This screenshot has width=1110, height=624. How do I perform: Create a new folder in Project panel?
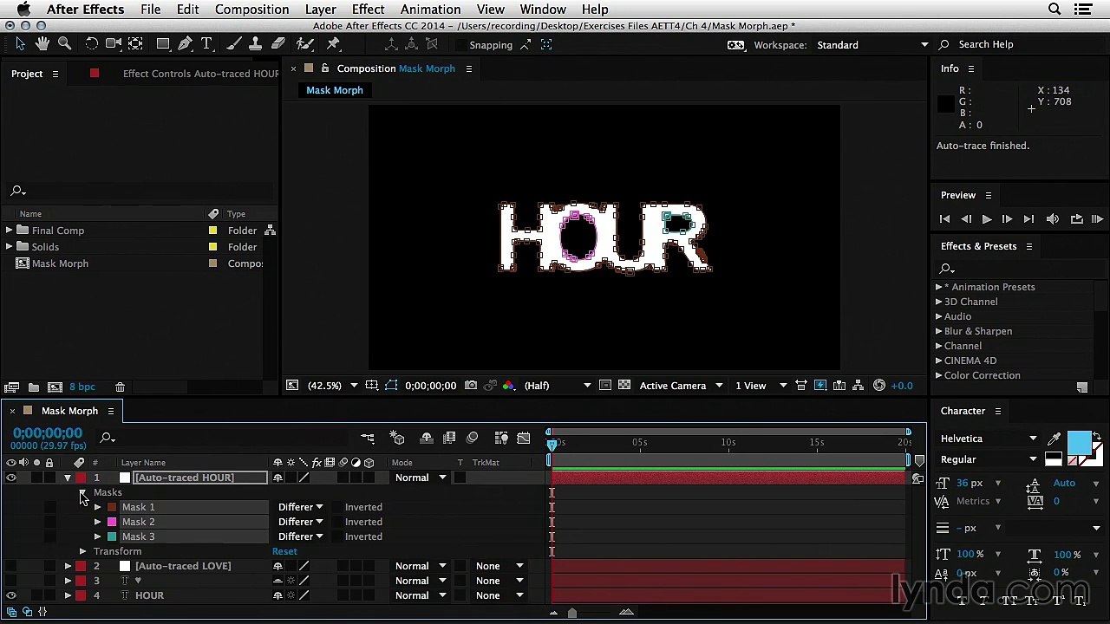(33, 387)
